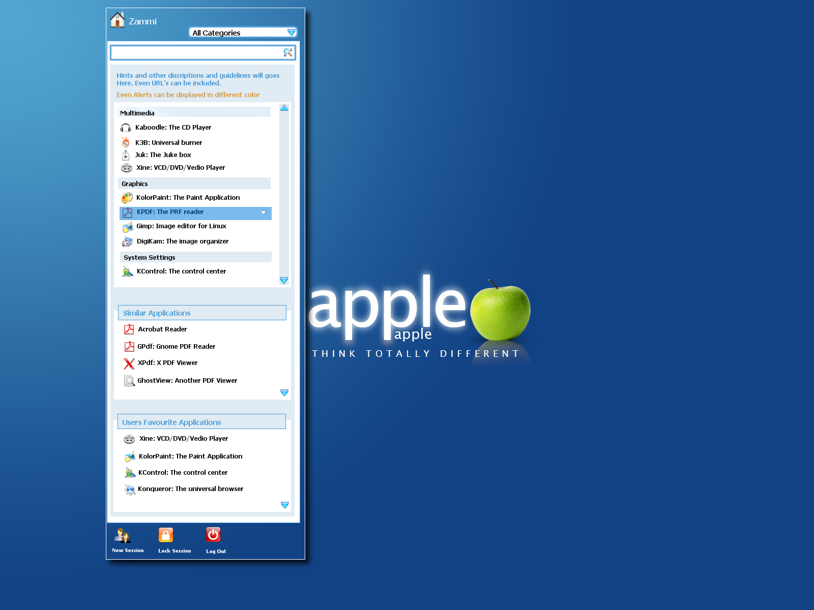
Task: Click the blue hints text about URLs
Action: [198, 79]
